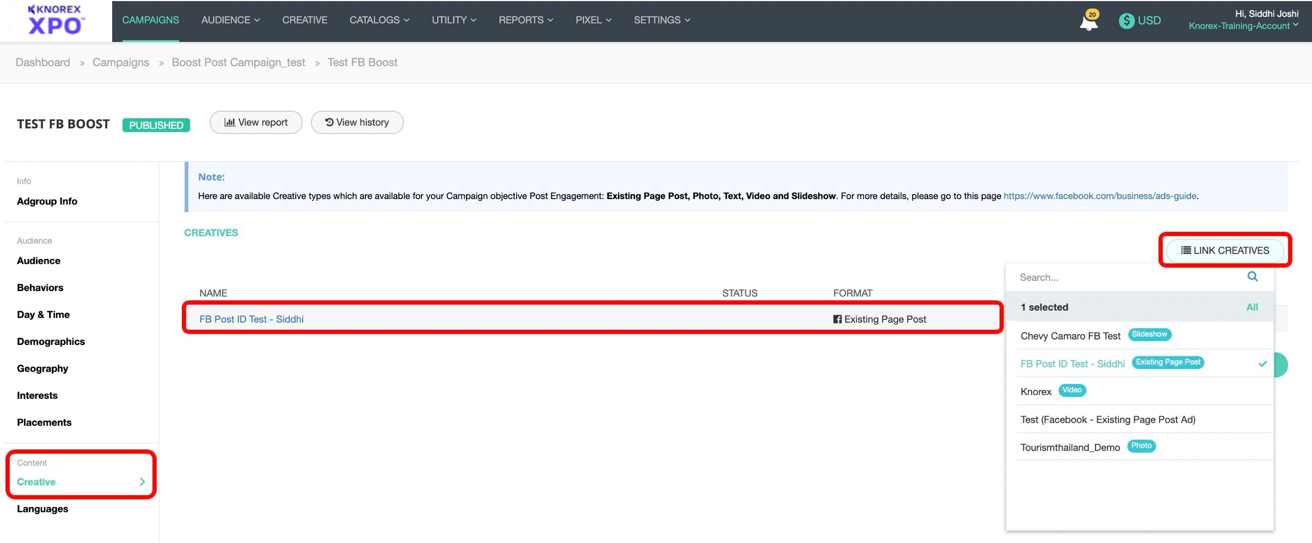The height and width of the screenshot is (543, 1312).
Task: Click the View history icon
Action: point(329,122)
